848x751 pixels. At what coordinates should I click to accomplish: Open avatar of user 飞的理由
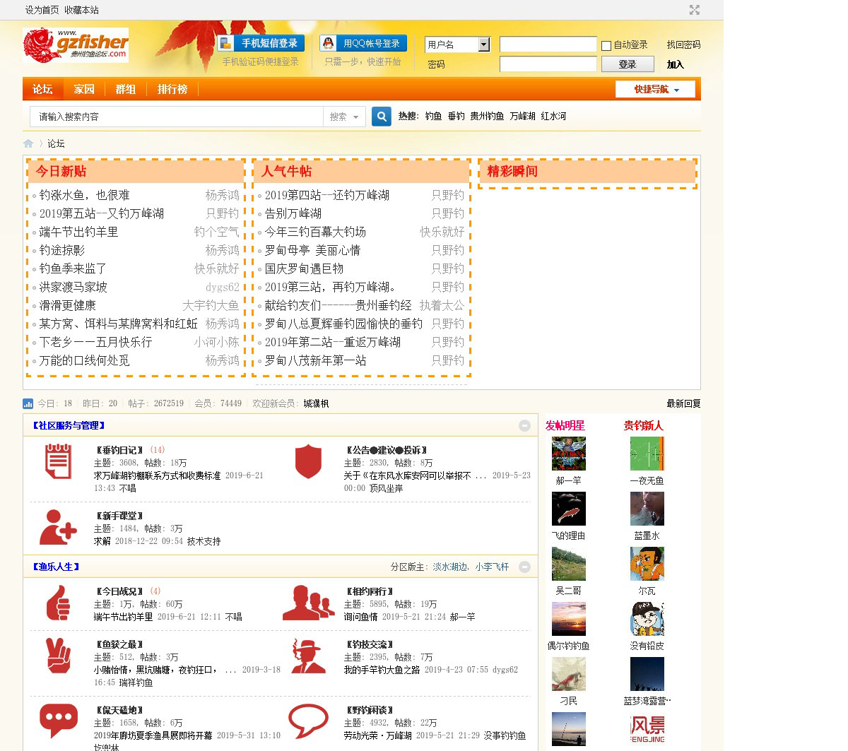(x=569, y=509)
